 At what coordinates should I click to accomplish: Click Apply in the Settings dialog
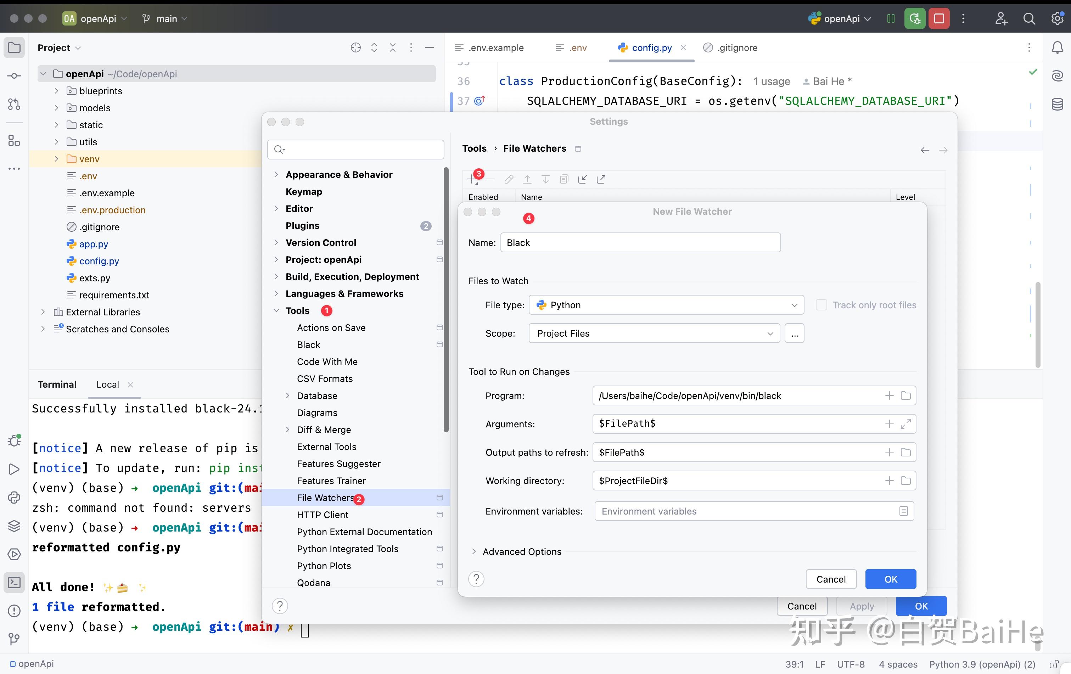click(861, 606)
